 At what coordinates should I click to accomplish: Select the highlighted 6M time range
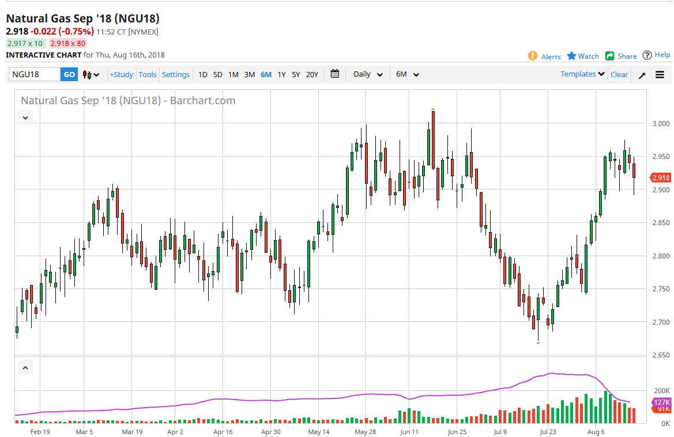tap(266, 75)
